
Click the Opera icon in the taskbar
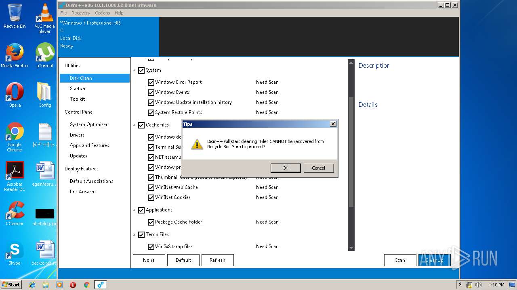(x=73, y=285)
